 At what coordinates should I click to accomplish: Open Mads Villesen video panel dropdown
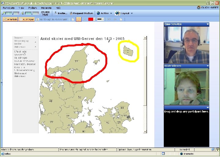coord(208,66)
